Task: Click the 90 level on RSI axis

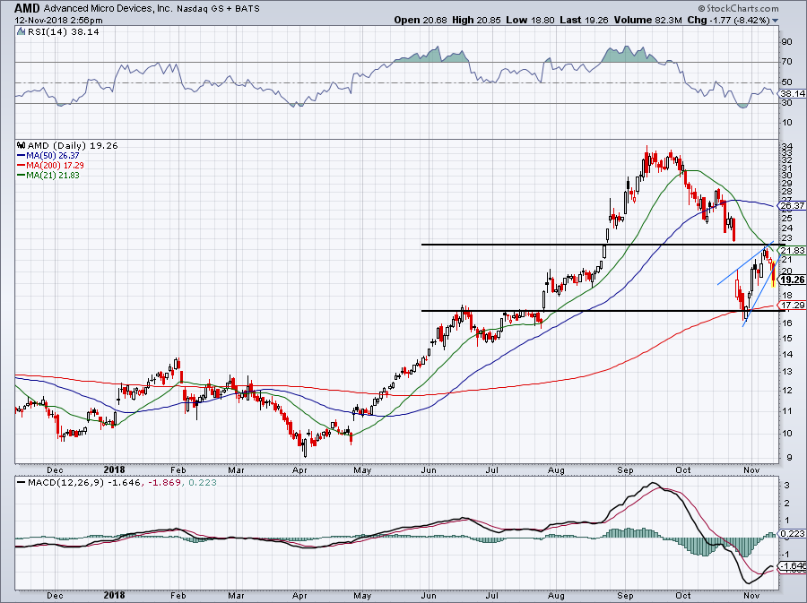Action: (787, 42)
